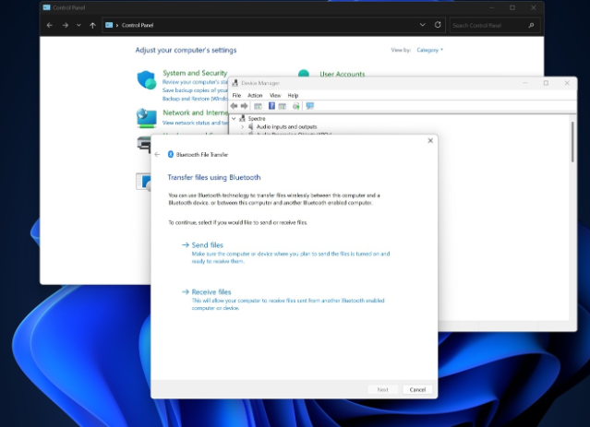Image resolution: width=590 pixels, height=427 pixels.
Task: Open User Accounts link
Action: click(342, 75)
